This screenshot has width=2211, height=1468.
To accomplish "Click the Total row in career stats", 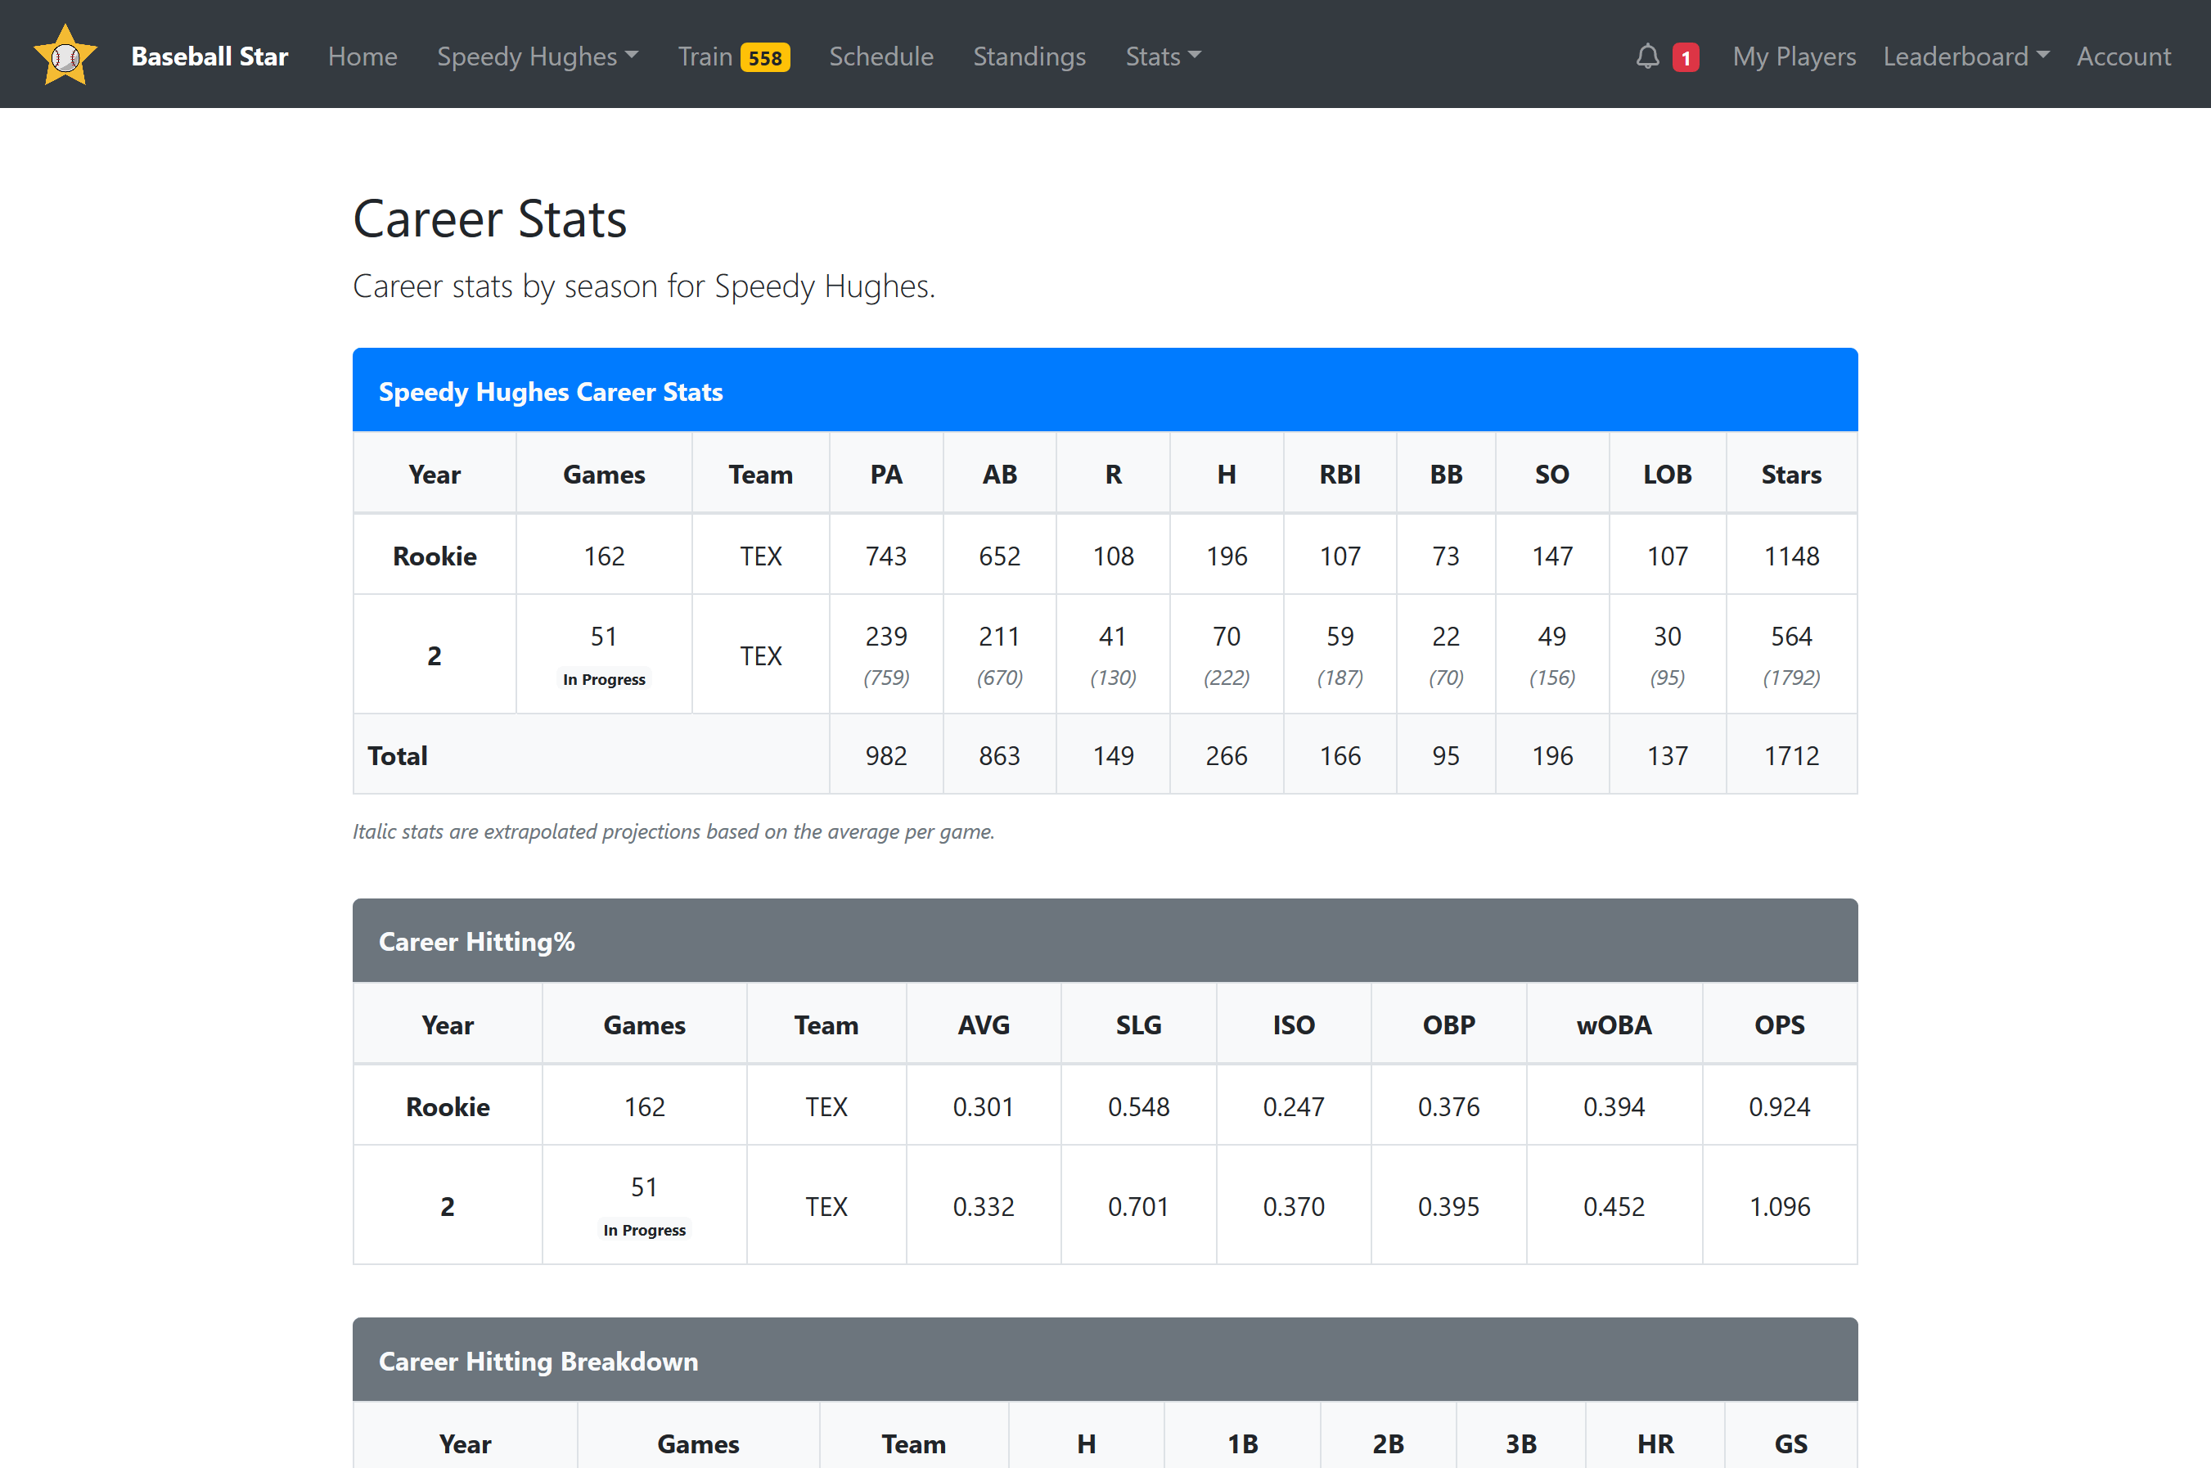I will coord(397,754).
